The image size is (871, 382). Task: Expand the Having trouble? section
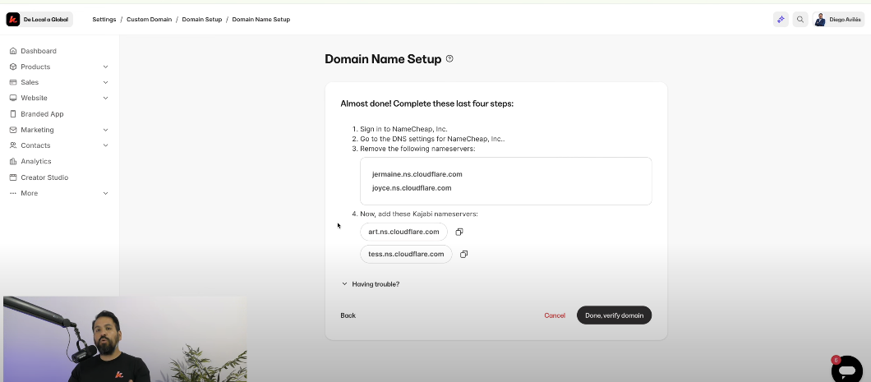pos(371,283)
